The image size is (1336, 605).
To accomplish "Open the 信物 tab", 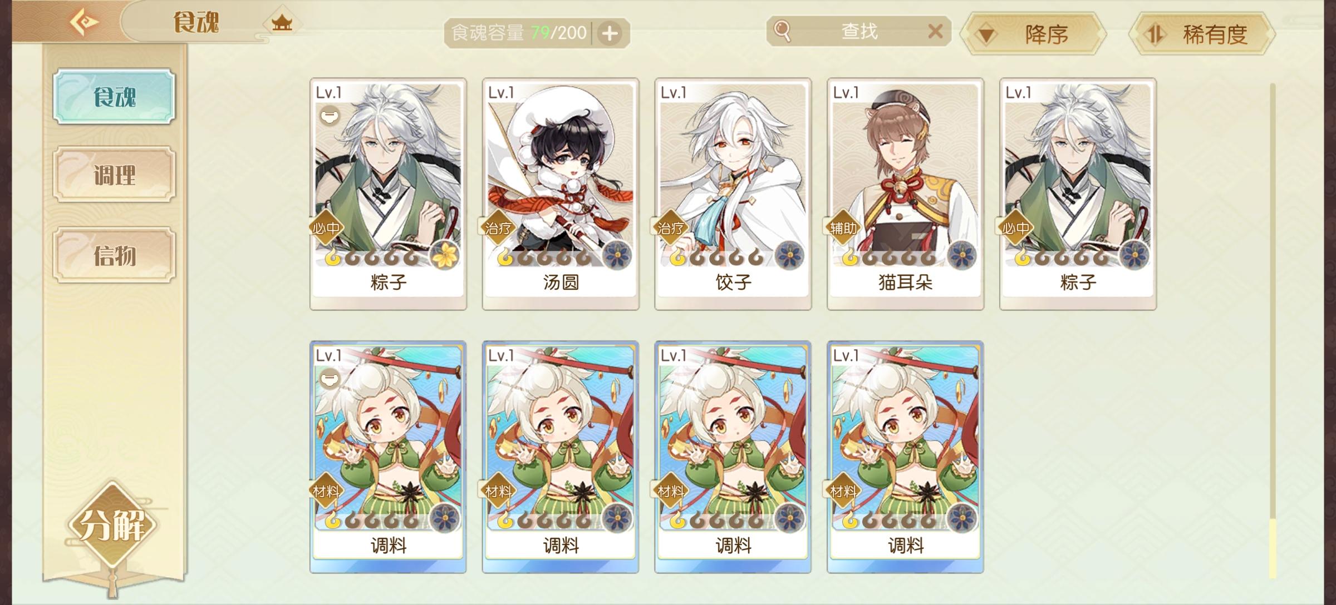I will pos(115,255).
